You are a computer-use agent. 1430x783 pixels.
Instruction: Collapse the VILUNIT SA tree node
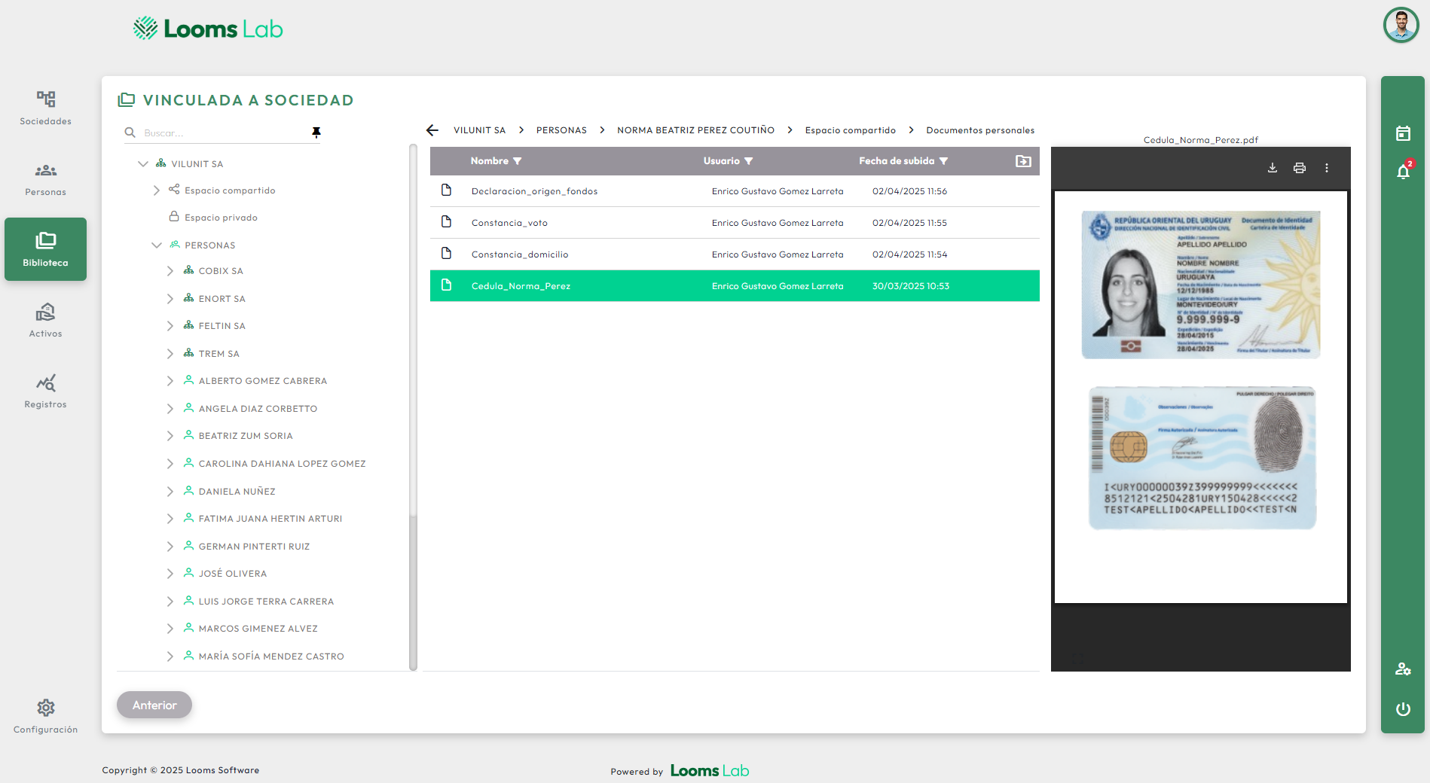(143, 164)
